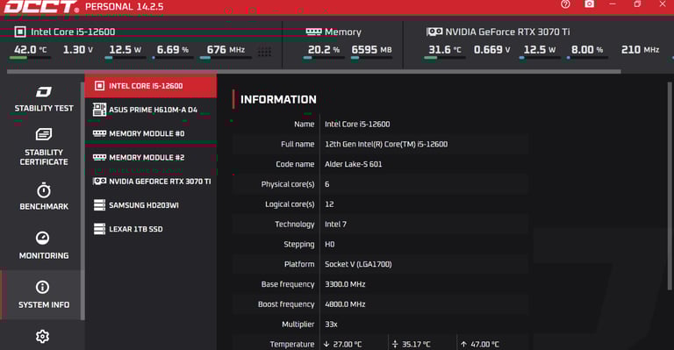
Task: Select Lexar 1TB SSD entry
Action: 150,229
